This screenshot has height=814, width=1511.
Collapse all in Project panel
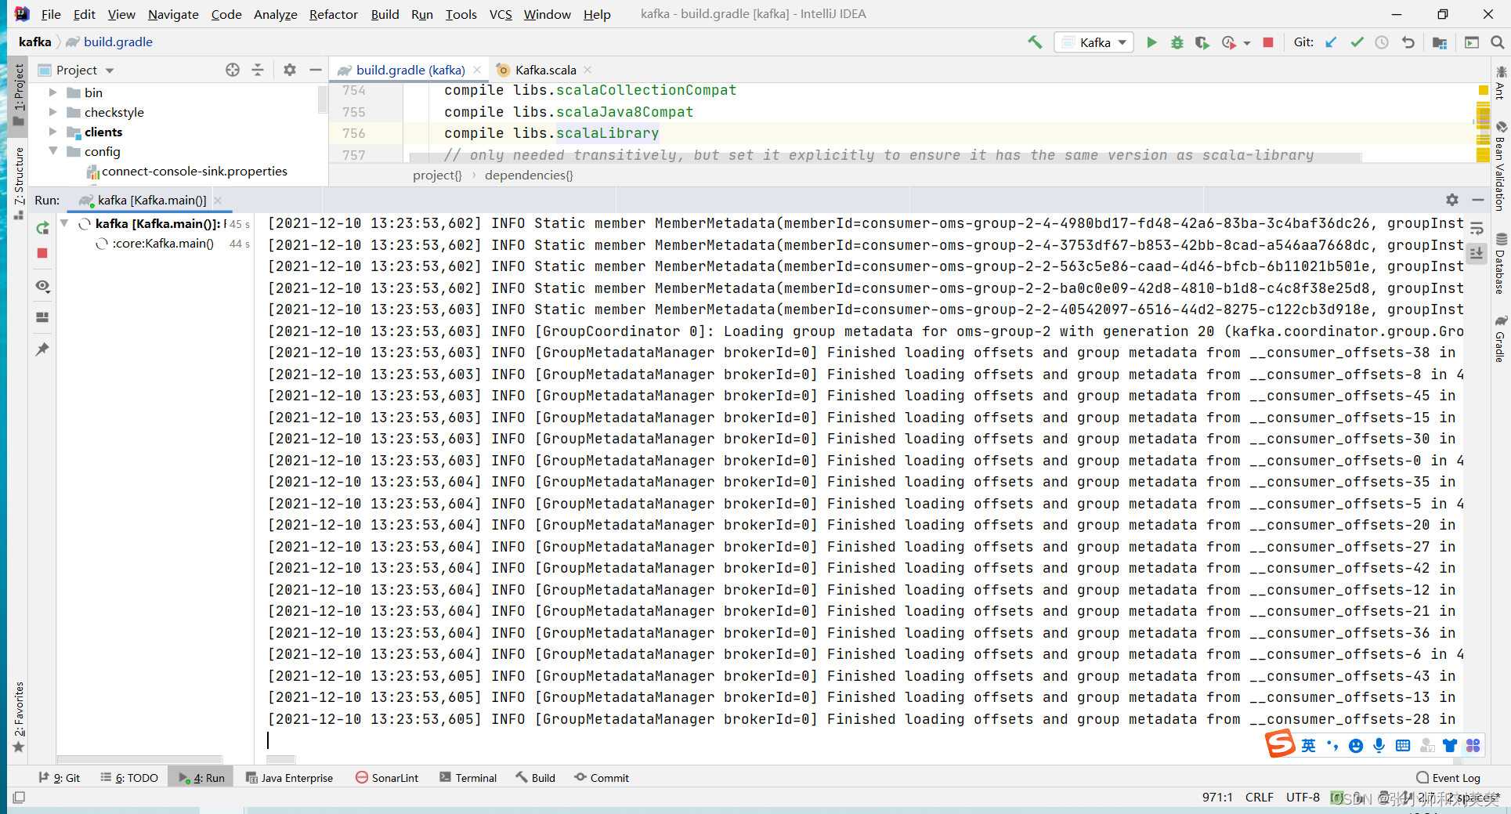258,70
